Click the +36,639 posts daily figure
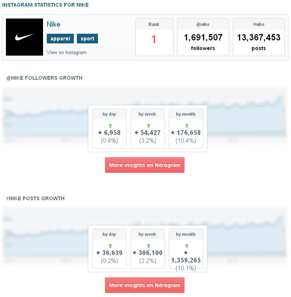Screen dimensions: 291x297 tap(109, 253)
